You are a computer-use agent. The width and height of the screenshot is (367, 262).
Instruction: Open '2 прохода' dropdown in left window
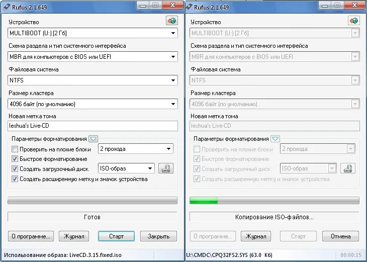pyautogui.click(x=136, y=149)
